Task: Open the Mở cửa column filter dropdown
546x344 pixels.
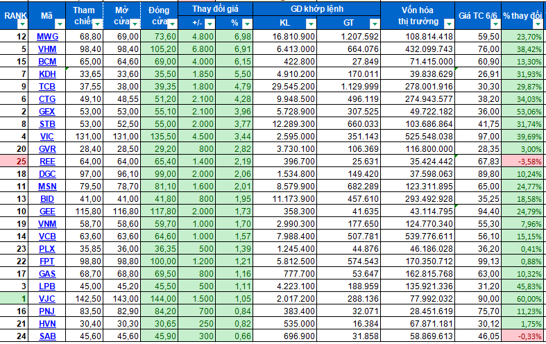Action: tap(135, 24)
